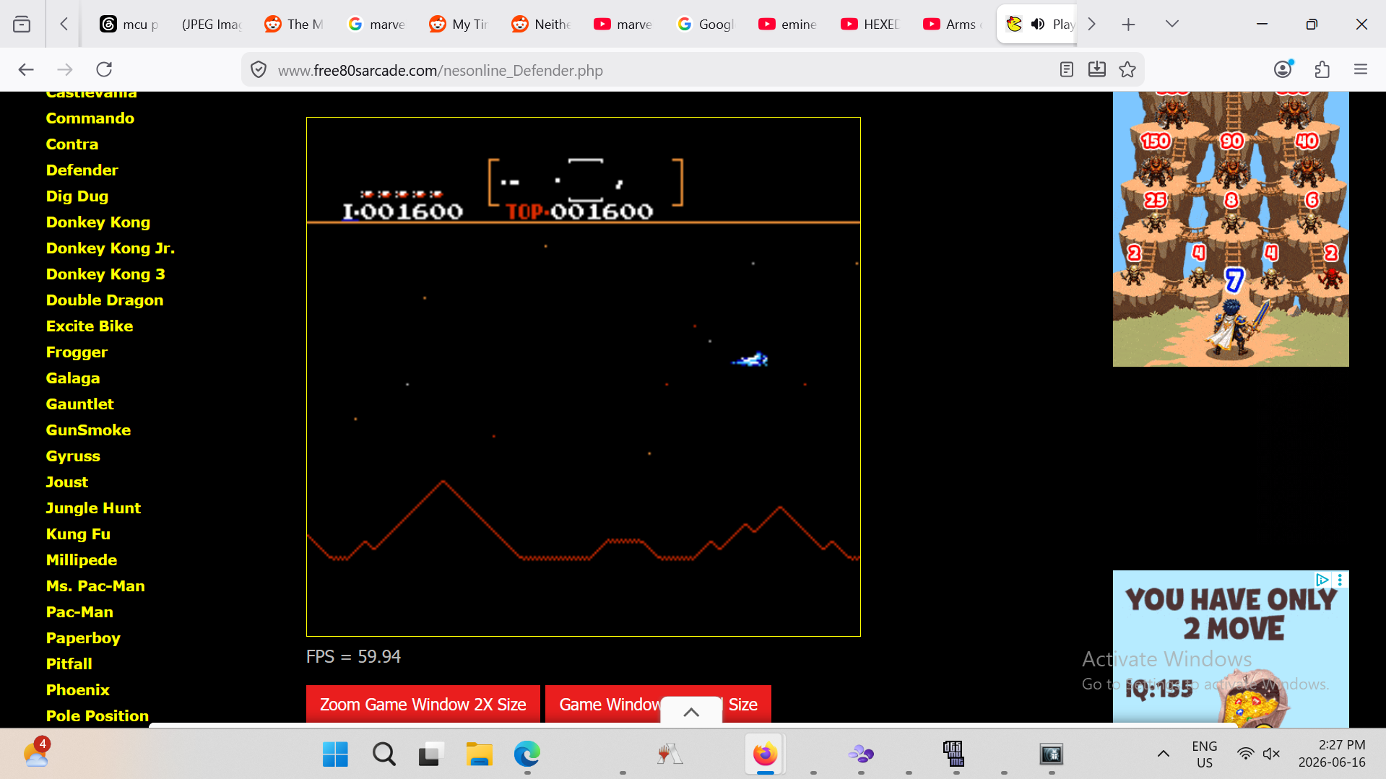1386x779 pixels.
Task: Switch to the HEXED YouTube tab
Action: coord(870,24)
